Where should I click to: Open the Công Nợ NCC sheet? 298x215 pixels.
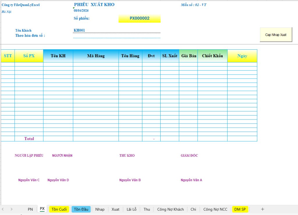pos(215,209)
